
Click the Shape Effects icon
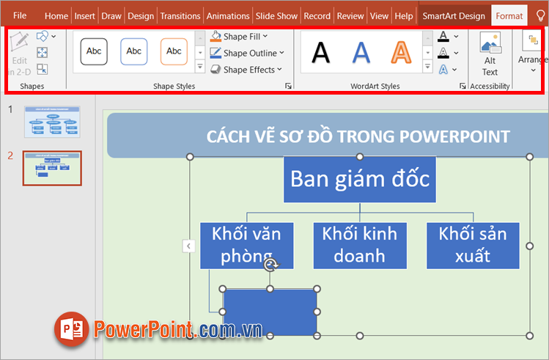coord(215,70)
